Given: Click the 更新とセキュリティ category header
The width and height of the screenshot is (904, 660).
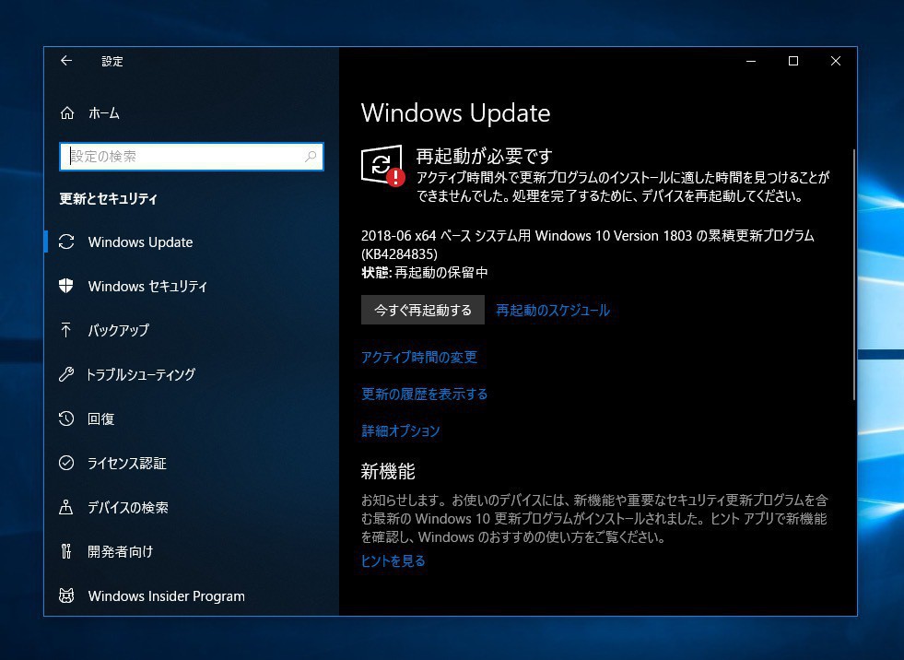Looking at the screenshot, I should pyautogui.click(x=109, y=199).
